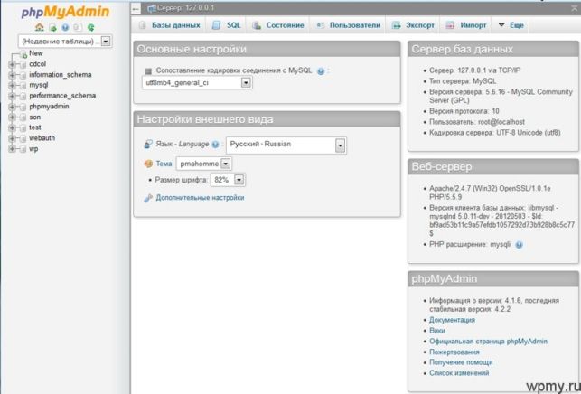581x394 pixels.
Task: Switch to the Базы данных tab
Action: 169,25
